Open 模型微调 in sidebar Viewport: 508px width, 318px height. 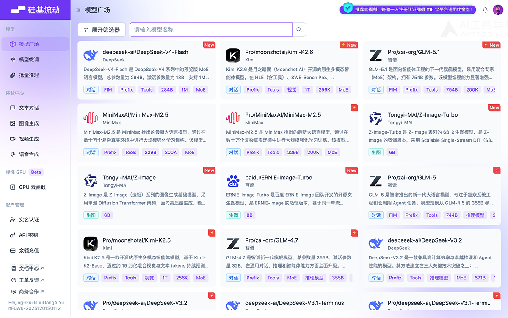click(x=35, y=59)
